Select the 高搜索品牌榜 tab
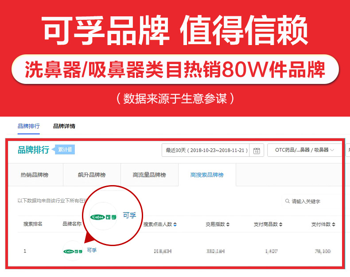Viewport: 350px width, 277px height. pyautogui.click(x=207, y=175)
